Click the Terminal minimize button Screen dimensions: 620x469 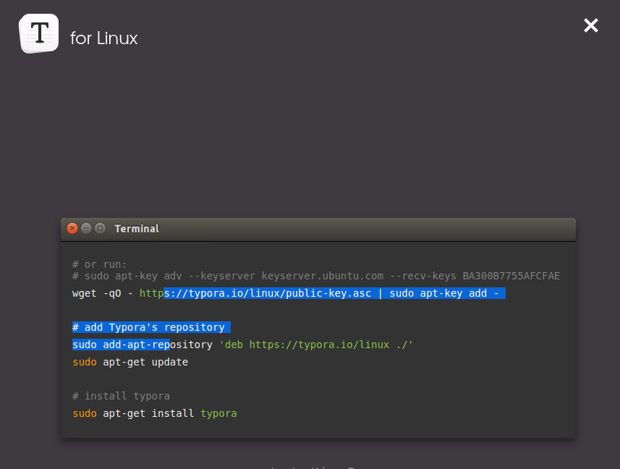point(86,228)
